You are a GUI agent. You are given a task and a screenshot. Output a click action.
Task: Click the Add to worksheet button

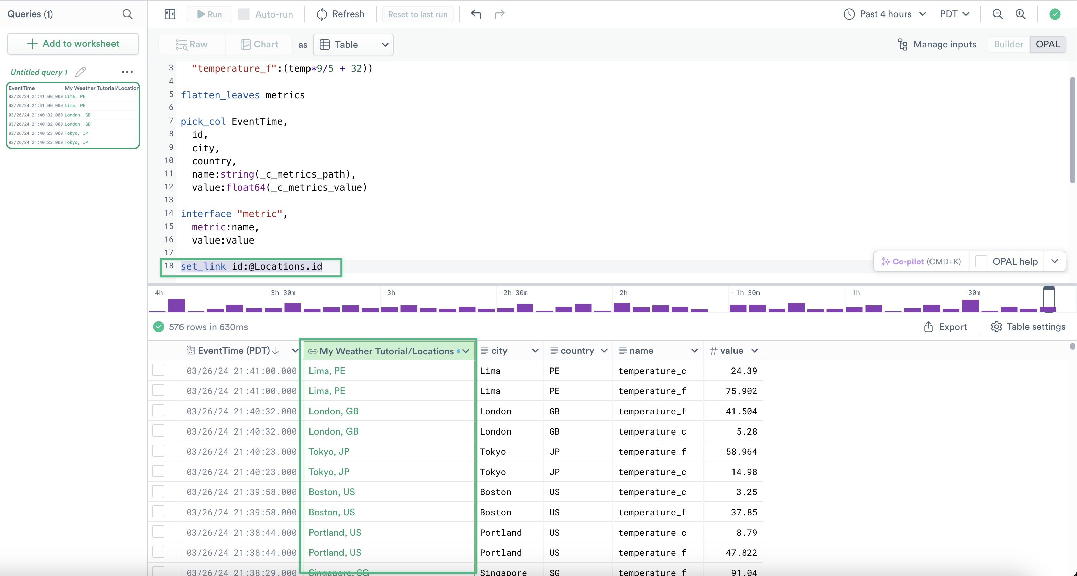pos(73,43)
